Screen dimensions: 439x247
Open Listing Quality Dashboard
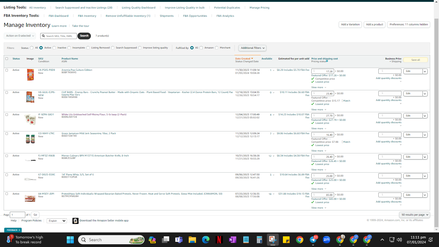pos(138,8)
